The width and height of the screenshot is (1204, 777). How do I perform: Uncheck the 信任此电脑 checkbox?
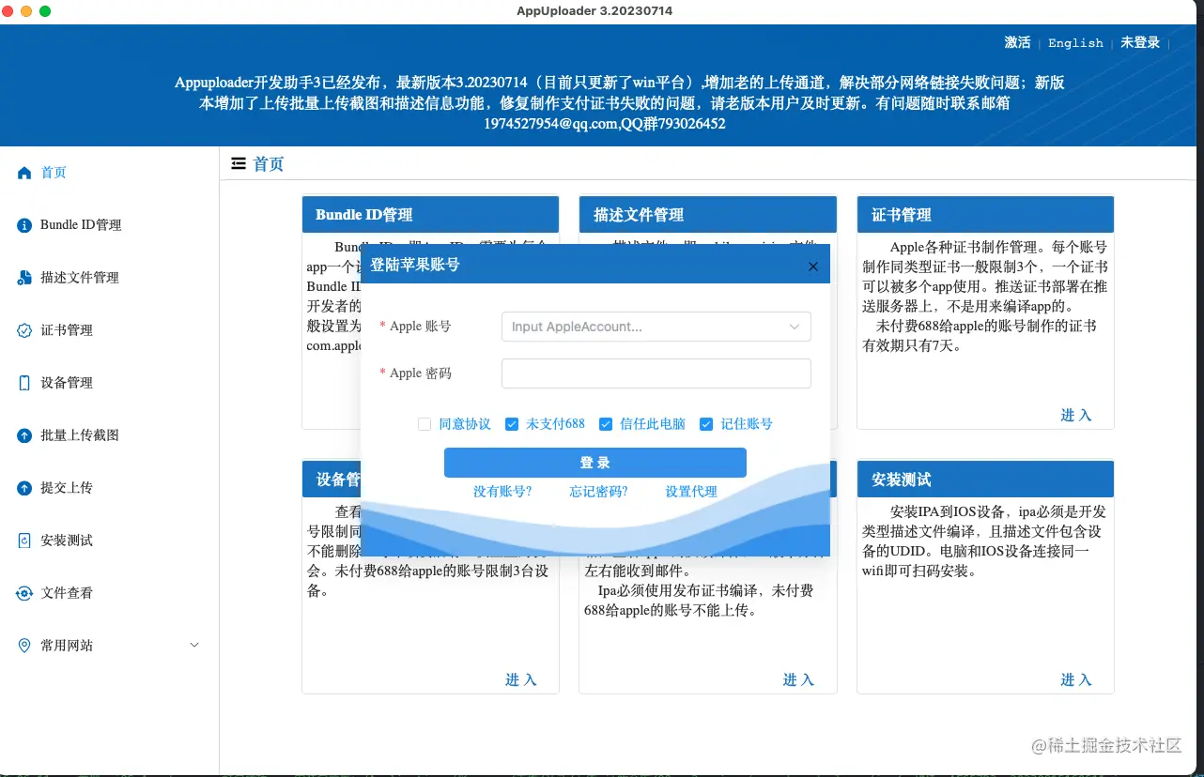click(x=606, y=424)
